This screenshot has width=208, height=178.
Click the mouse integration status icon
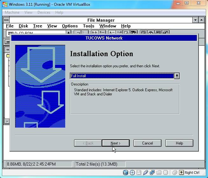pyautogui.click(x=175, y=173)
